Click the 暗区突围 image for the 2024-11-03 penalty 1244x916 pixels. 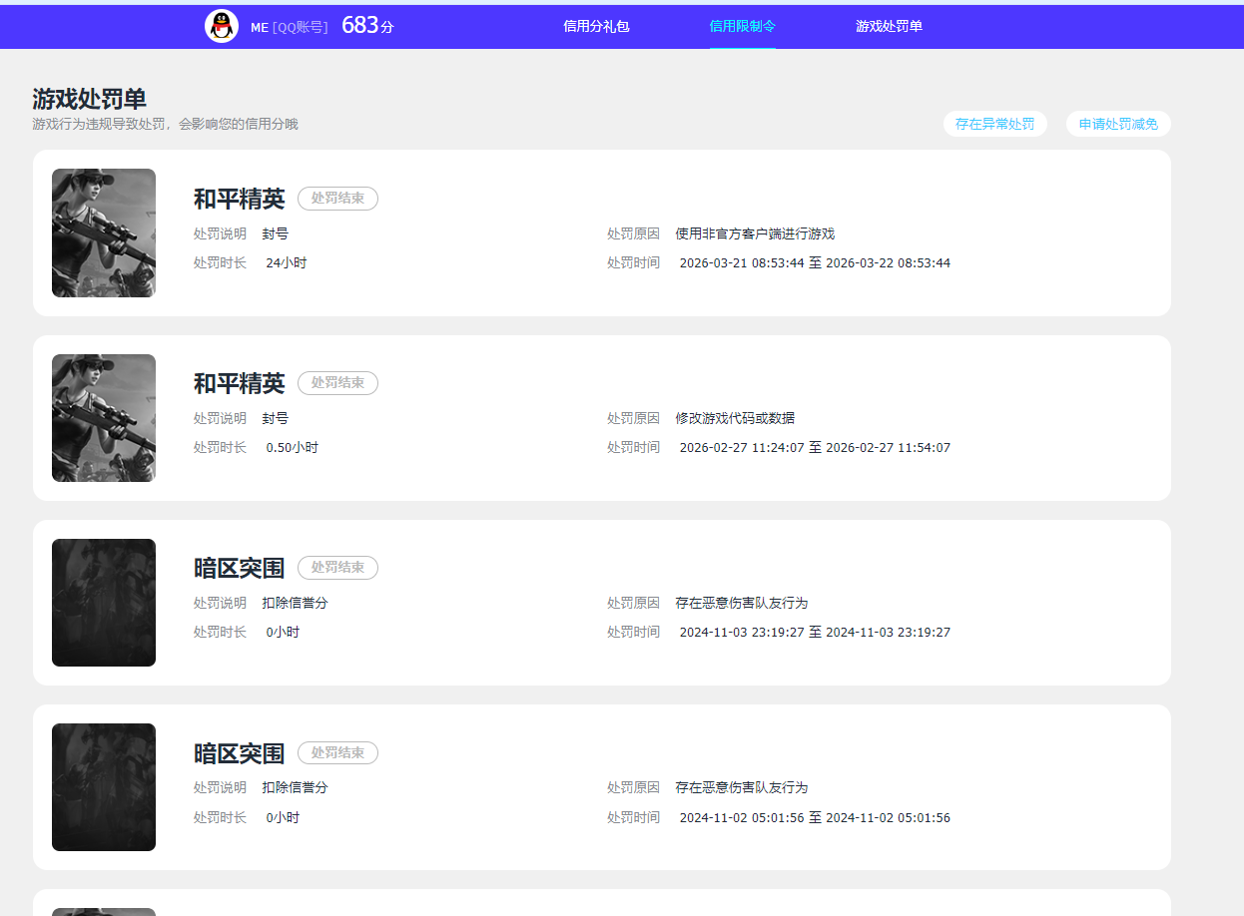point(104,603)
